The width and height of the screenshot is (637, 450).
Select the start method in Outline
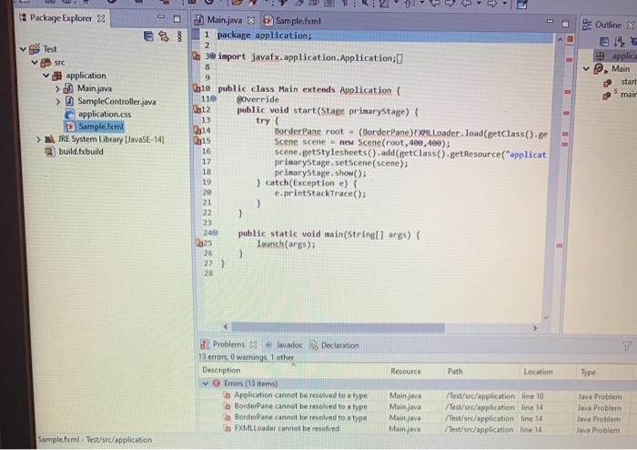pos(629,82)
